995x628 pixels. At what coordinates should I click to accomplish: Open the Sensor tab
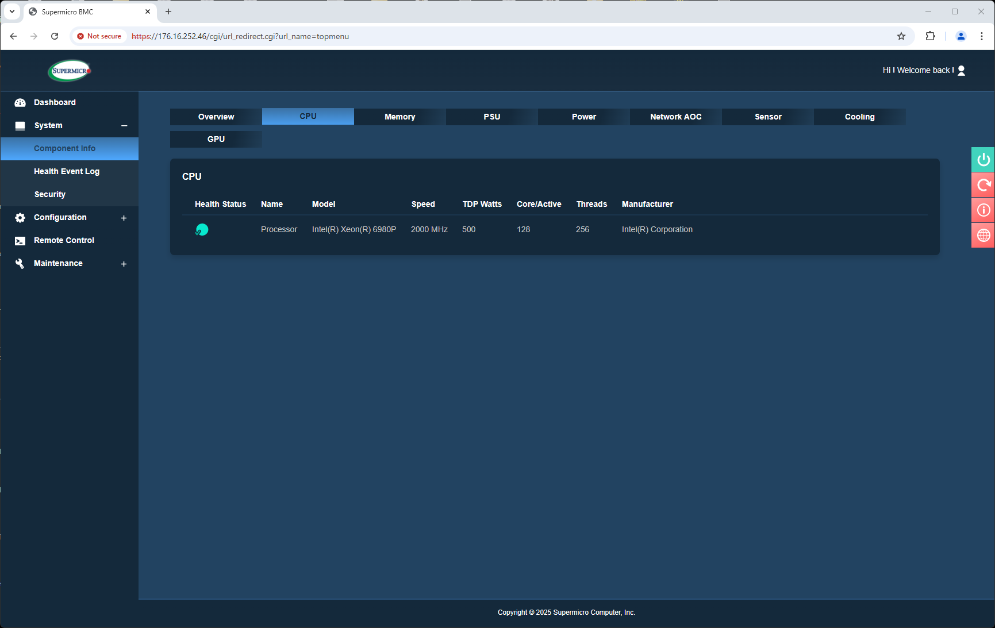pos(768,117)
